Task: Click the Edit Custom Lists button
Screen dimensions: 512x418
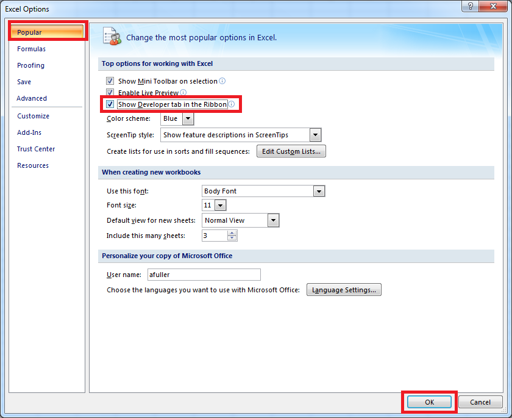Action: pos(291,151)
